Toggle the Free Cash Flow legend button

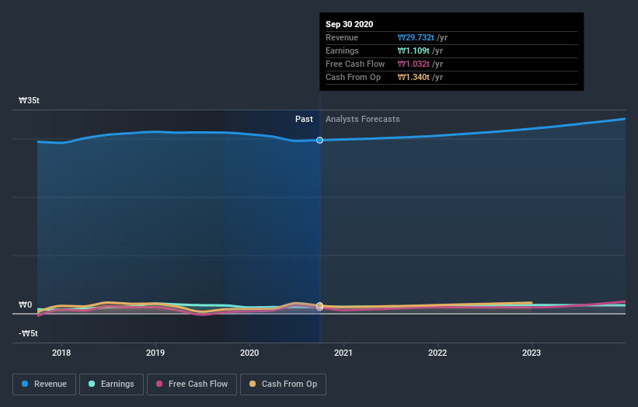192,384
